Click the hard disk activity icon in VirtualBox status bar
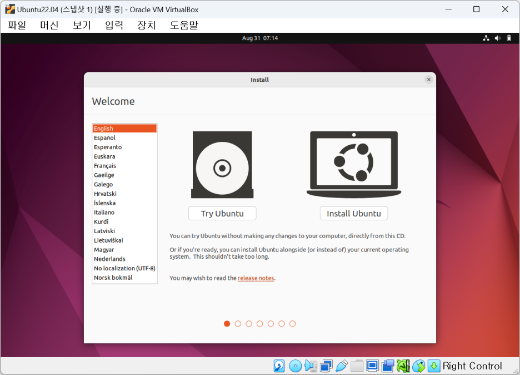This screenshot has height=375, width=520. [279, 366]
